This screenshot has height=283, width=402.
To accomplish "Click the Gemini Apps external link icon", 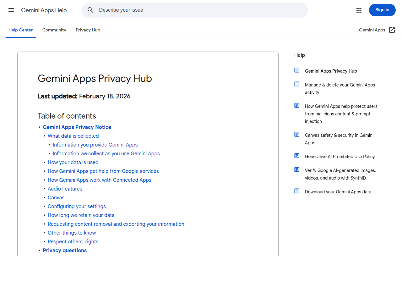I will click(x=392, y=30).
